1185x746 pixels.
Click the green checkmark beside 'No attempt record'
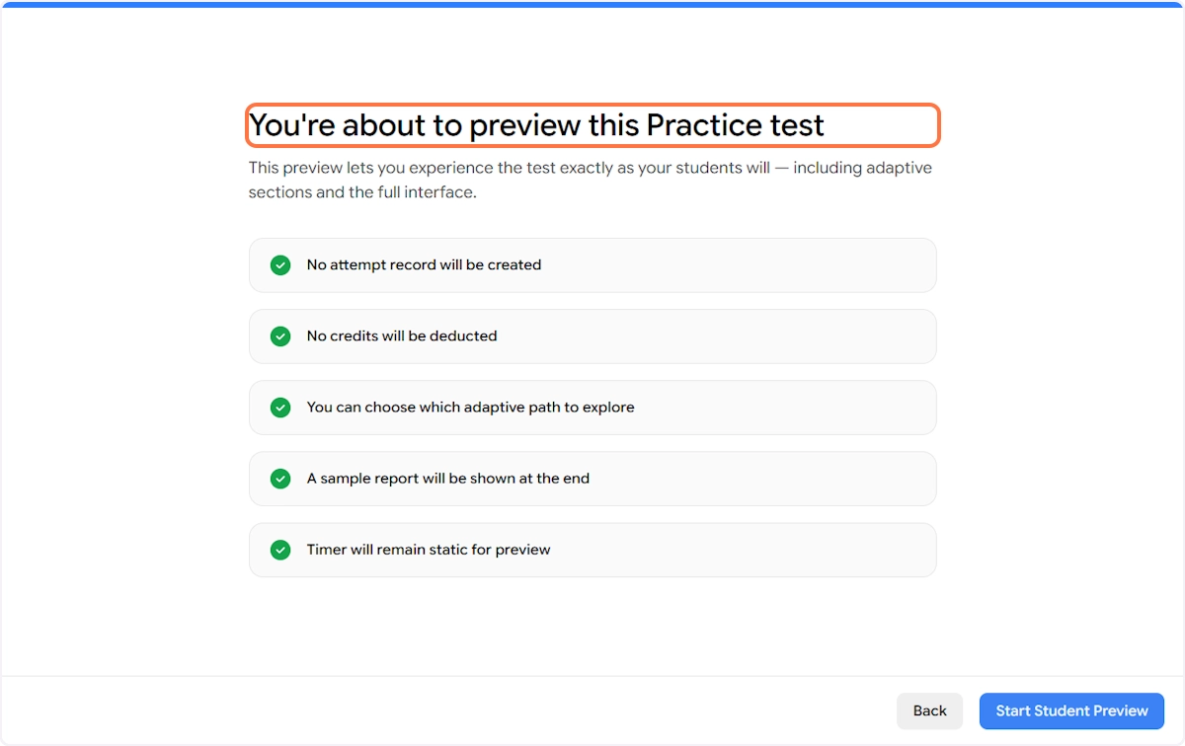point(280,265)
